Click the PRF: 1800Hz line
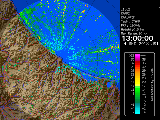The image size is (160, 120). point(131,25)
